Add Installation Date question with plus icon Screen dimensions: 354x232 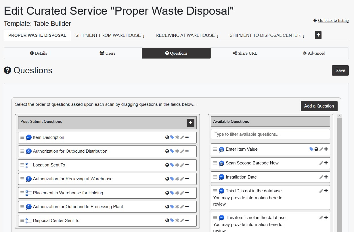[326, 177]
